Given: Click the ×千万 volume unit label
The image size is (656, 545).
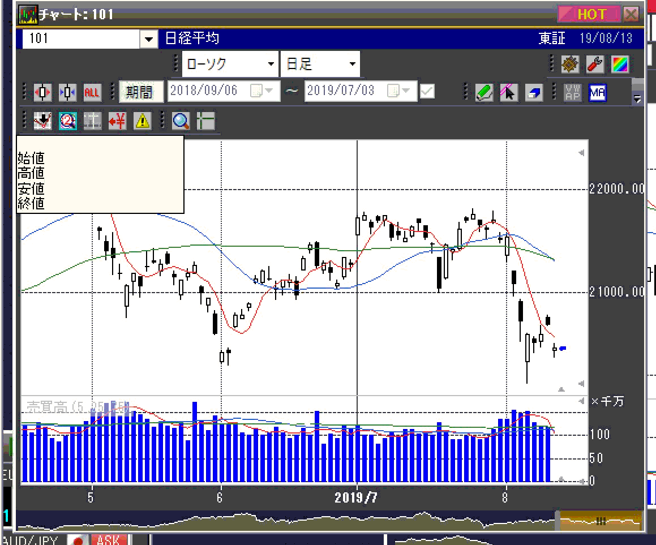Looking at the screenshot, I should pyautogui.click(x=607, y=402).
